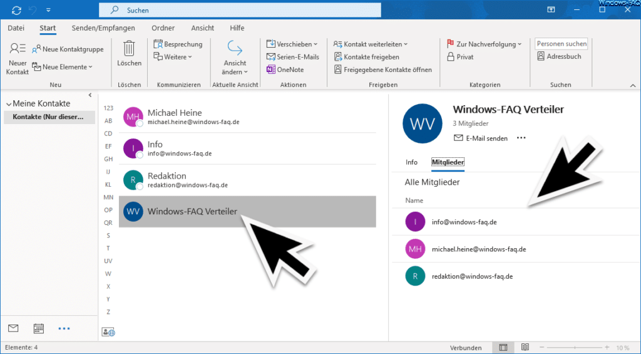Jump to S in the alphabet index

point(108,236)
